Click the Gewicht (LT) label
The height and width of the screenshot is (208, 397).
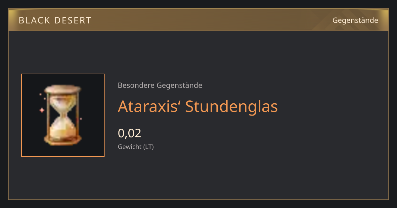[x=136, y=147]
